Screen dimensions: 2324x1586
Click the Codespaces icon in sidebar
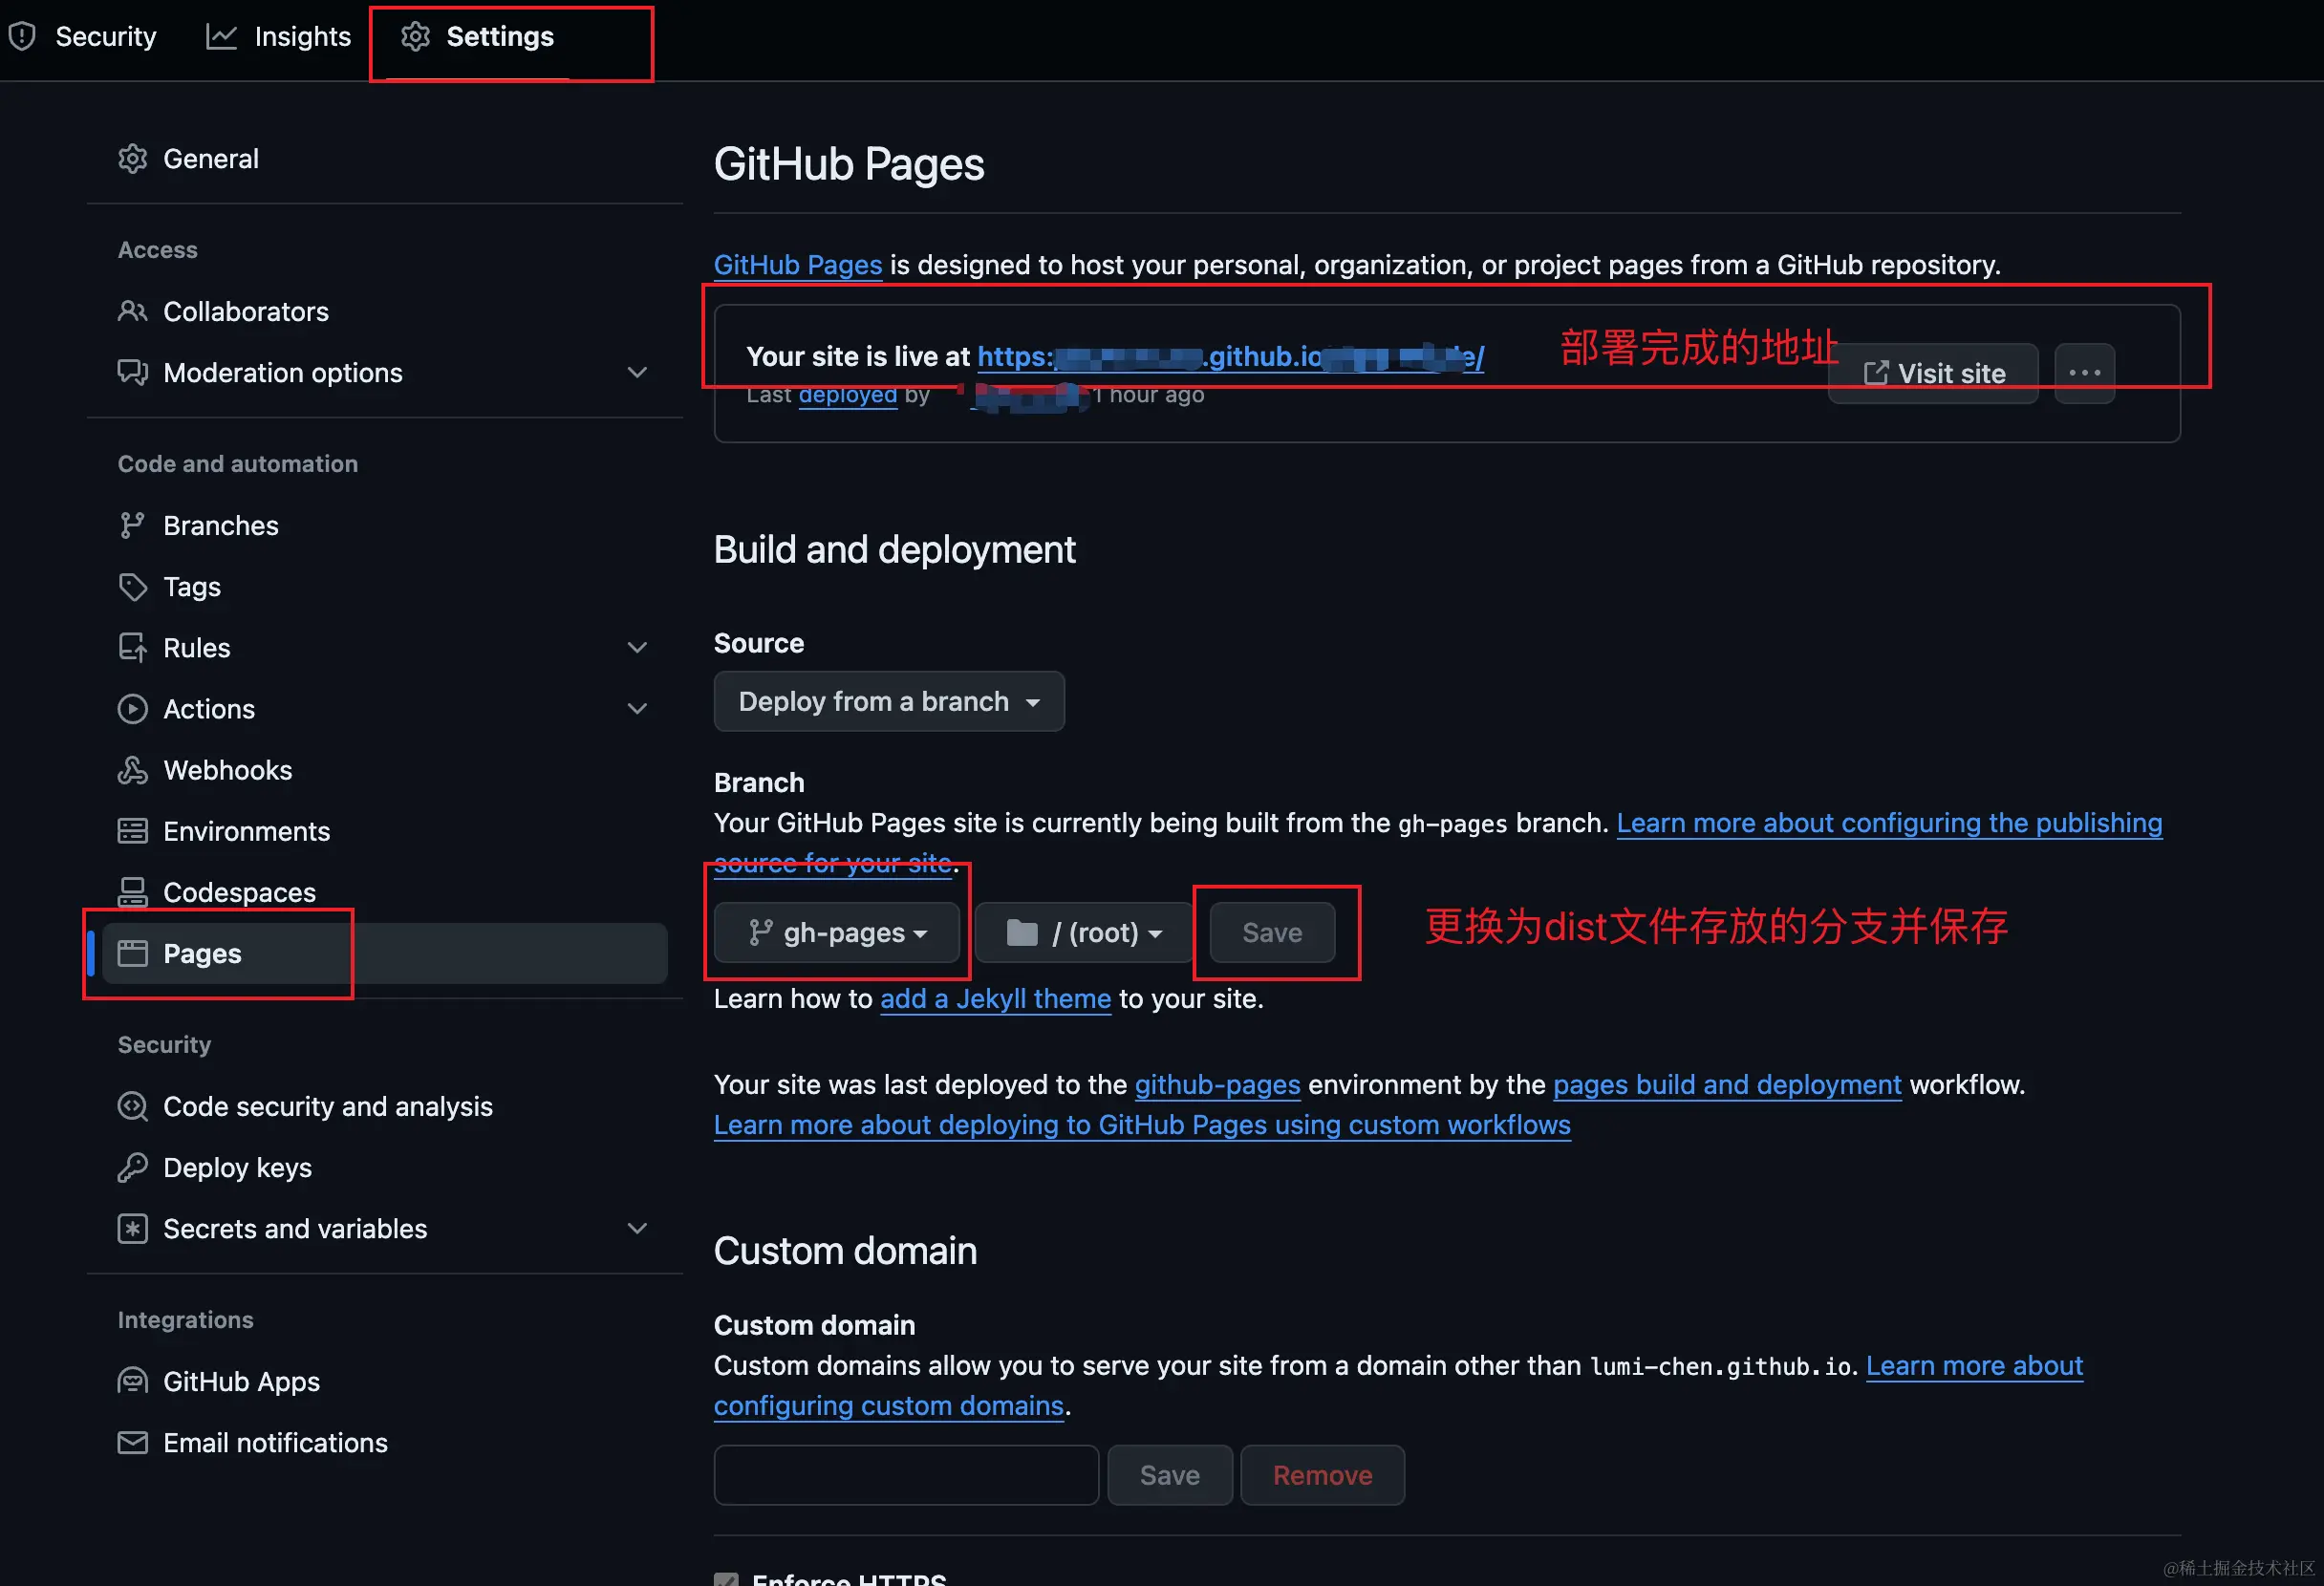[132, 892]
